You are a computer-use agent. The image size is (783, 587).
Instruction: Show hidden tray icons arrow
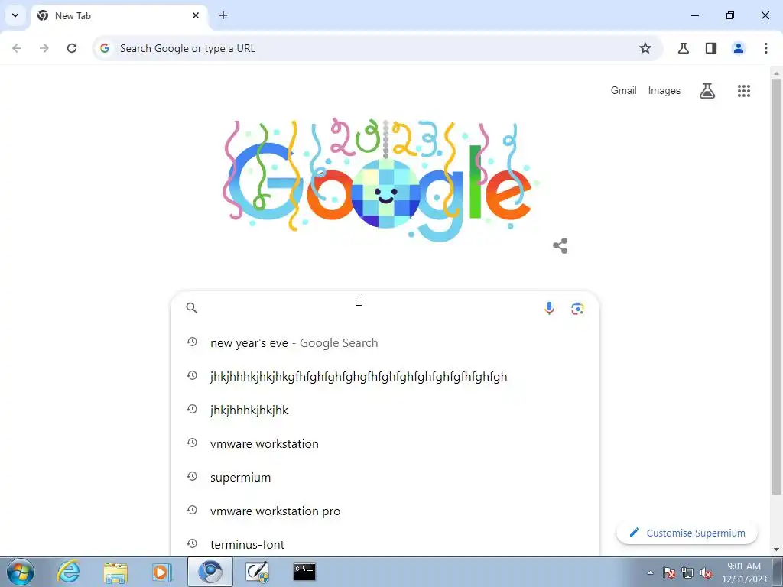click(650, 573)
